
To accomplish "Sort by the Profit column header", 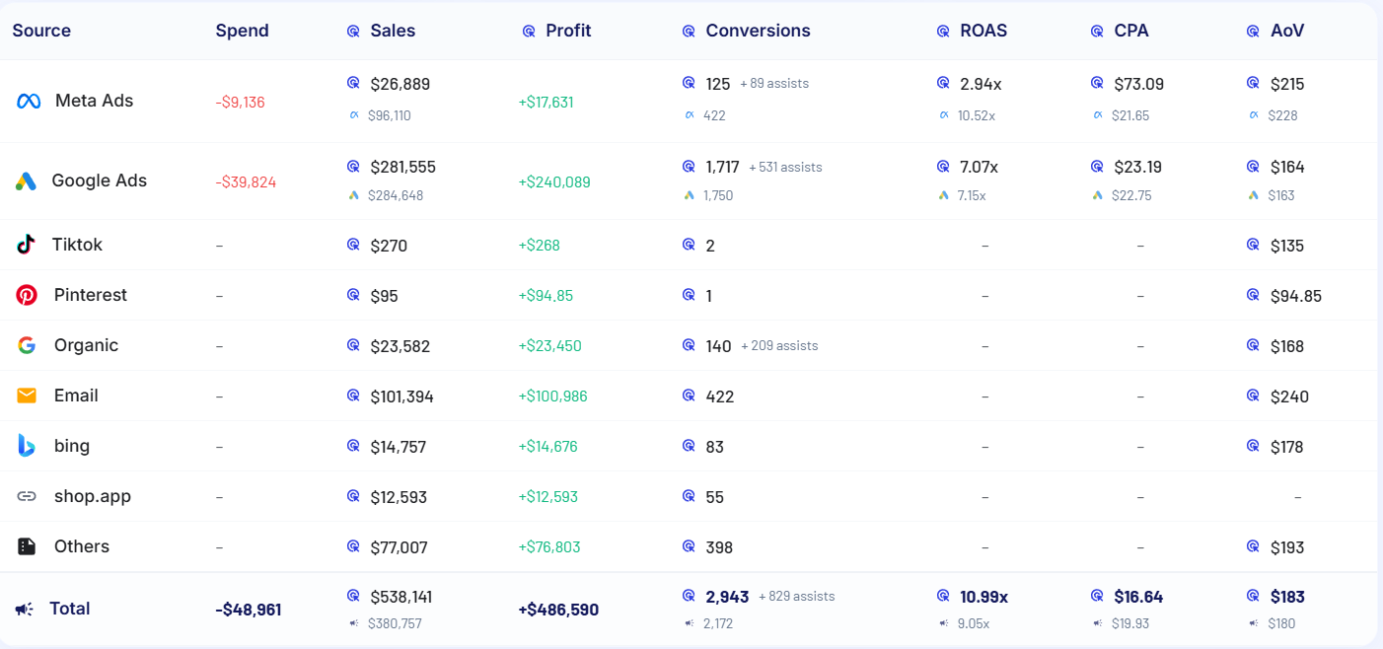I will [568, 31].
